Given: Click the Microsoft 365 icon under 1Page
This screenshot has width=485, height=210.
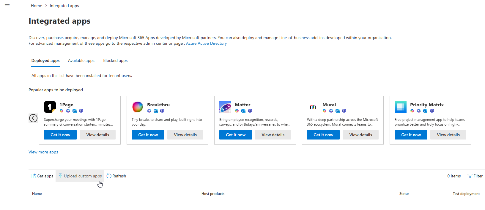Looking at the screenshot, I should coord(68,111).
